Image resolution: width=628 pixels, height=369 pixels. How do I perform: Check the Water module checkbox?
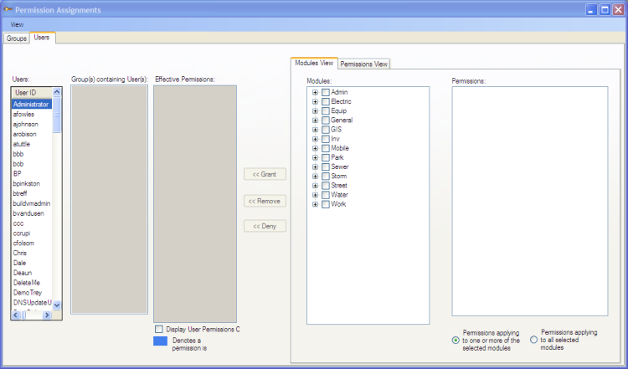pos(326,195)
